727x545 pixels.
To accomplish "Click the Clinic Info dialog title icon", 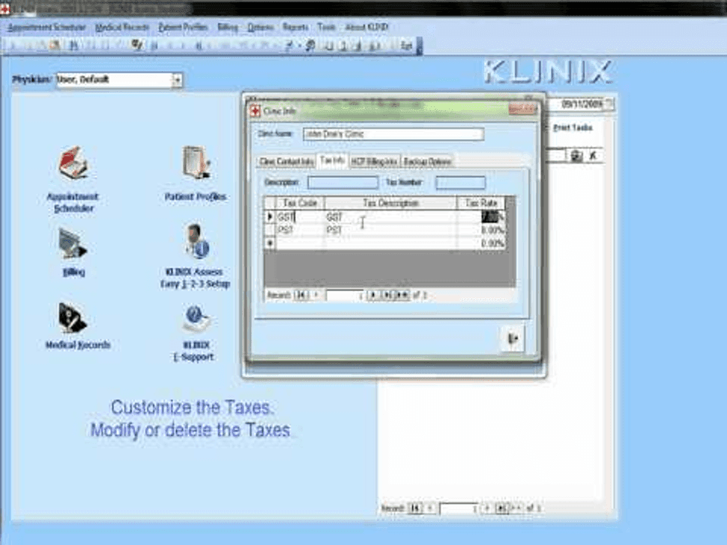I will (255, 111).
